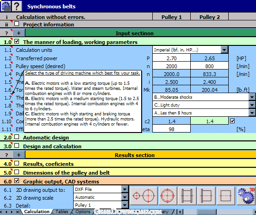The width and height of the screenshot is (256, 215).
Task: Enable the Automatic design section checkbox
Action: tap(17, 137)
